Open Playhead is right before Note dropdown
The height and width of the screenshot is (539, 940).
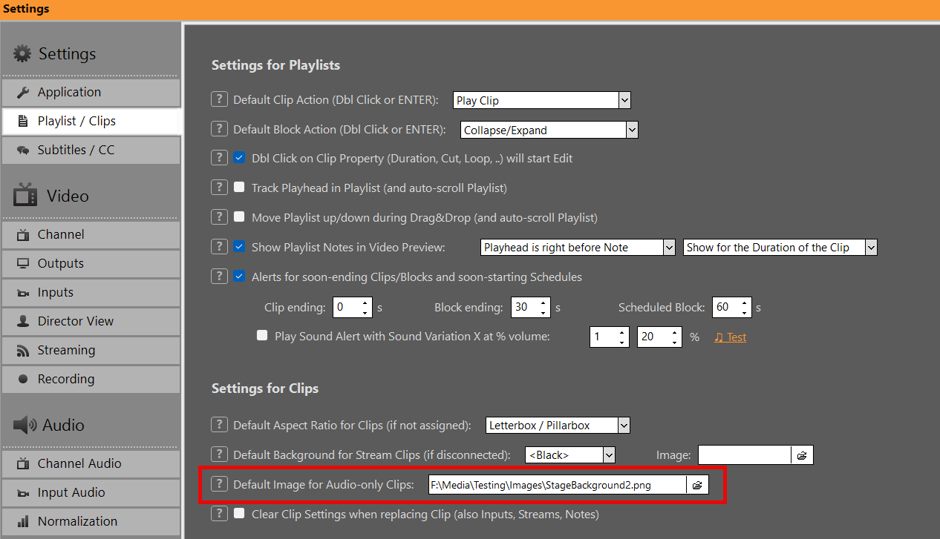pyautogui.click(x=668, y=247)
